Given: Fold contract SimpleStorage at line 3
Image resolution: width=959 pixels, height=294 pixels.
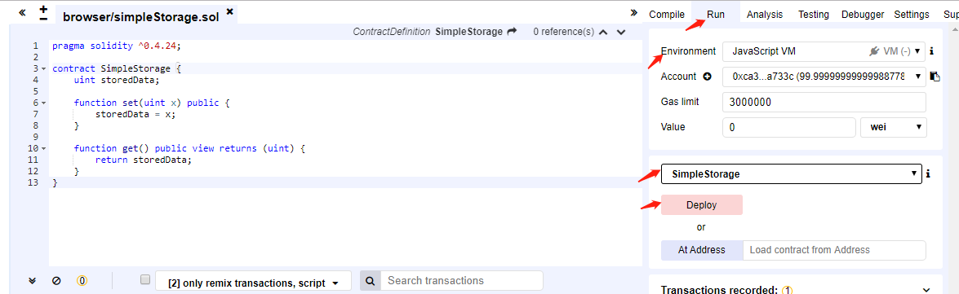Looking at the screenshot, I should point(43,68).
